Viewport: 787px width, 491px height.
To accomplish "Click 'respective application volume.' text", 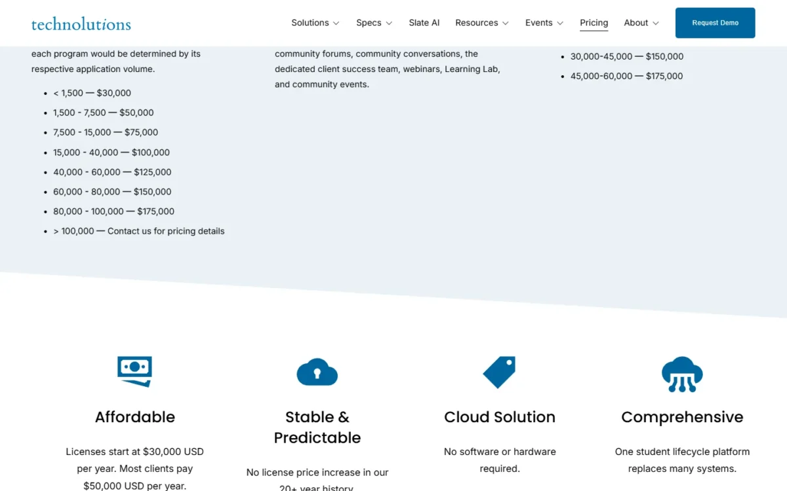I will 93,69.
